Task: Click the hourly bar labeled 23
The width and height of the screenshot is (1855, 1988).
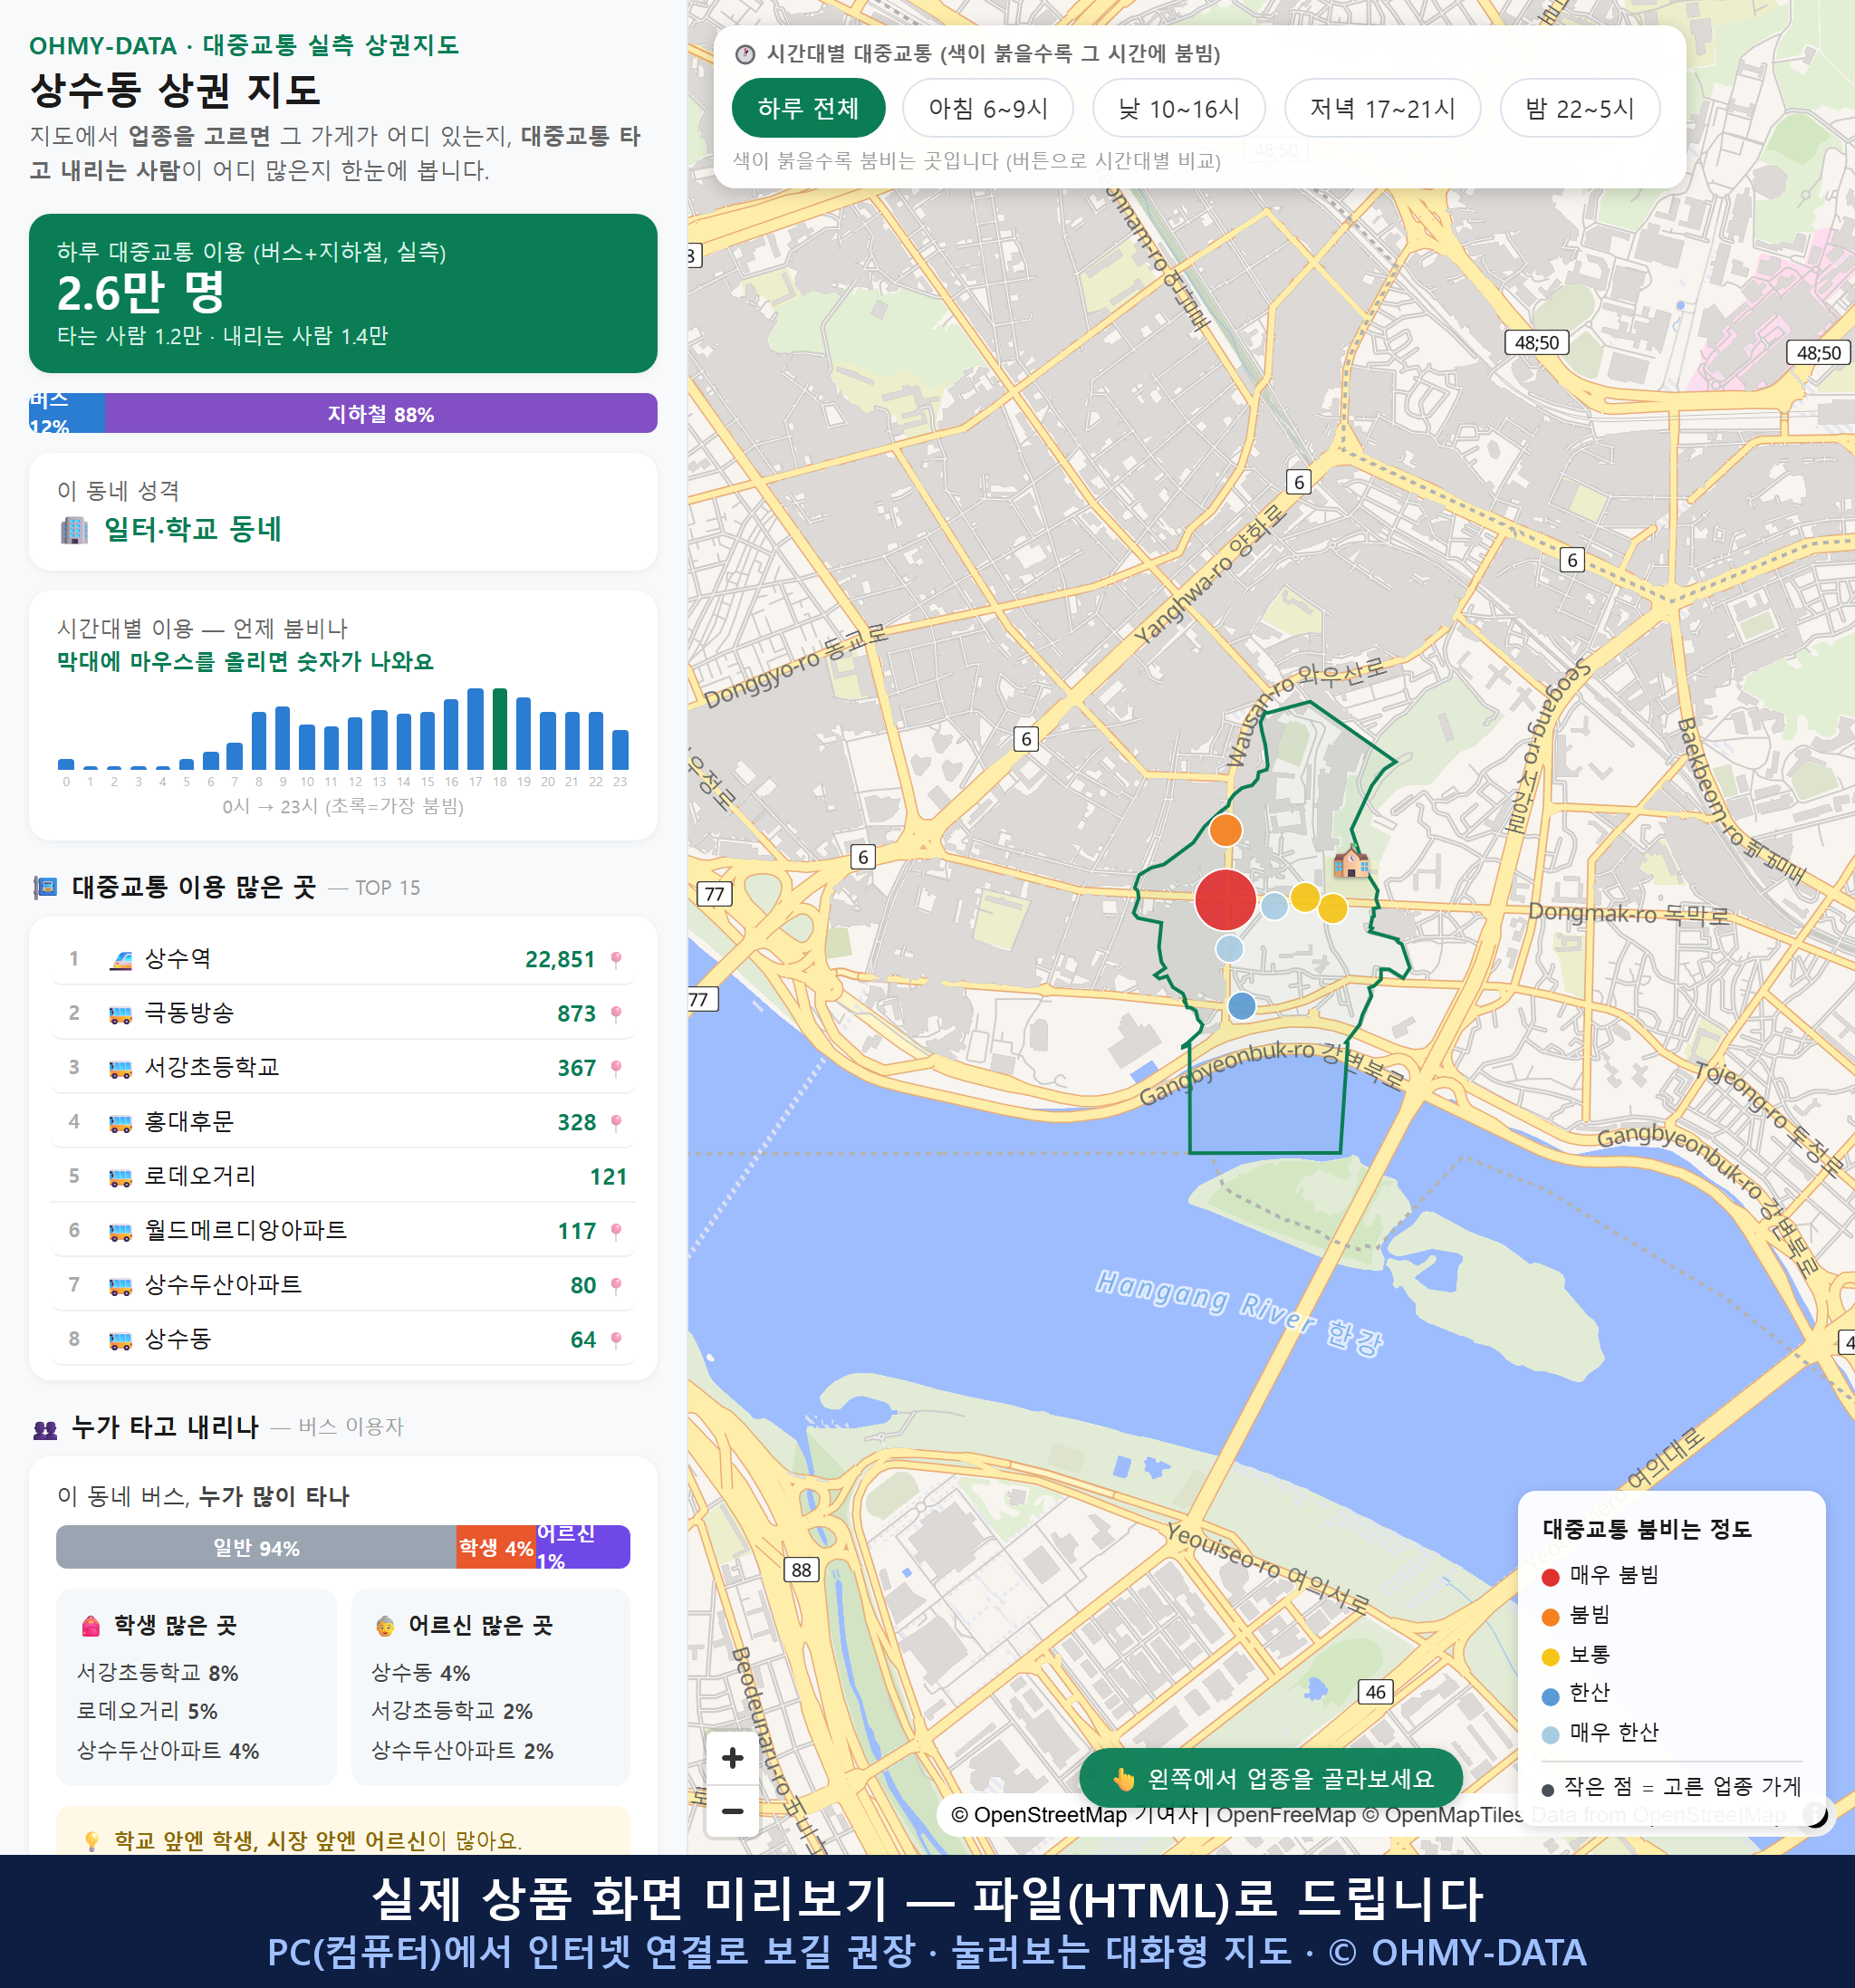Action: pos(620,750)
